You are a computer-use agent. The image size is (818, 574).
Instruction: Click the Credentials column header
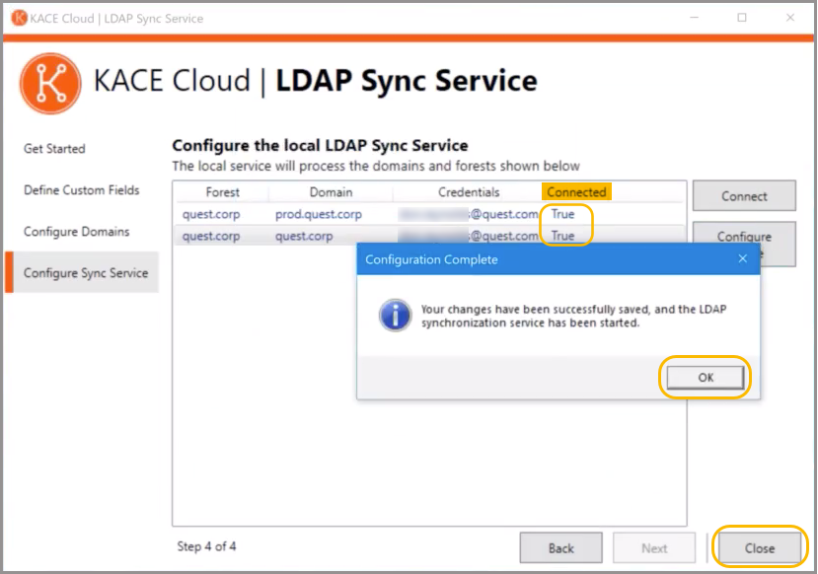coord(469,192)
